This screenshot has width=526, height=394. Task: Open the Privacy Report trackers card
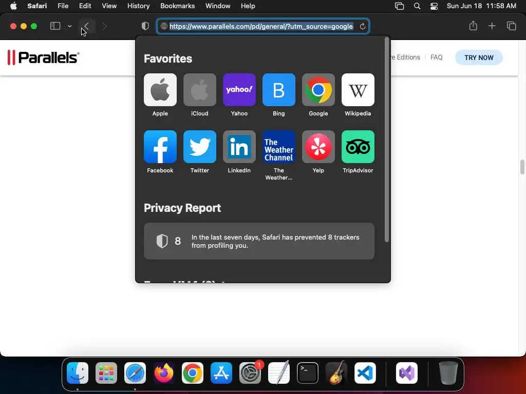tap(259, 241)
